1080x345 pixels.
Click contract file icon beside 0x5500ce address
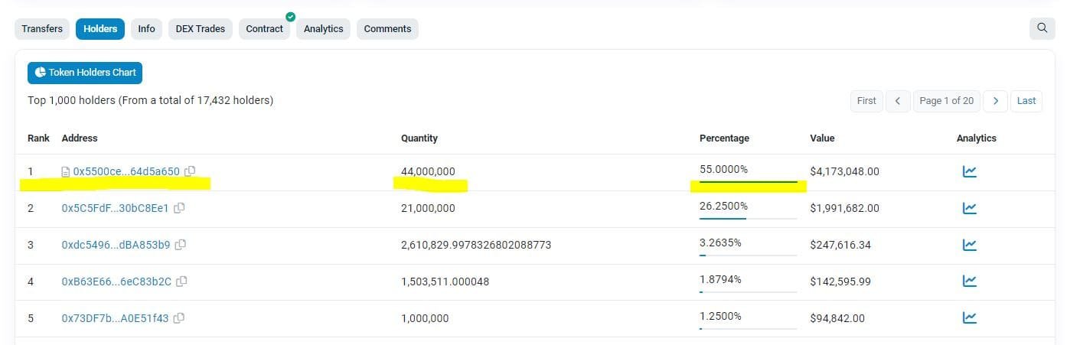point(66,172)
